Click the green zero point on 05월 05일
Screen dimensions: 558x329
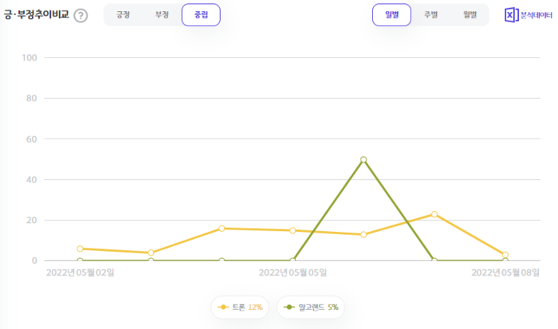[x=293, y=260]
